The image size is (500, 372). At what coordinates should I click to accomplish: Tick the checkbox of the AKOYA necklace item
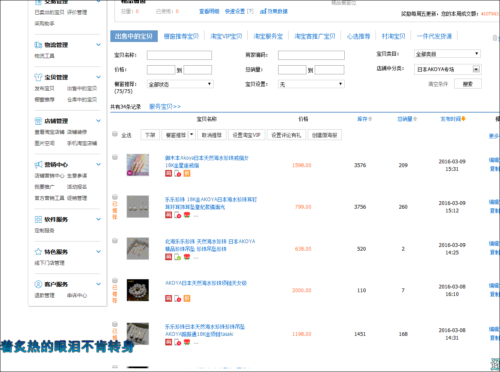click(x=115, y=280)
